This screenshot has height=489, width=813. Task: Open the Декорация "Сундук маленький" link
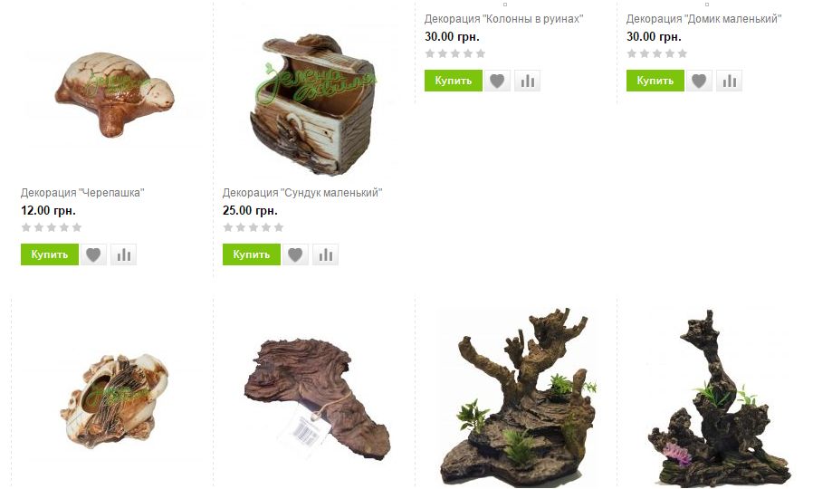pos(302,192)
